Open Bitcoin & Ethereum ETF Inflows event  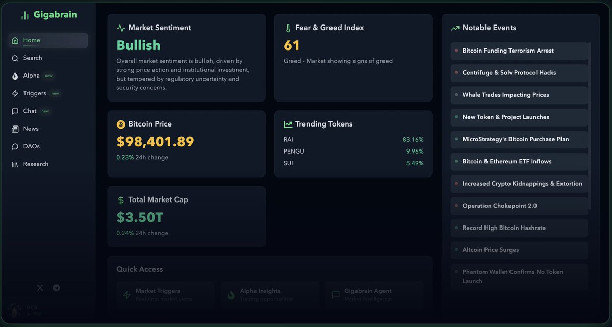coord(519,162)
